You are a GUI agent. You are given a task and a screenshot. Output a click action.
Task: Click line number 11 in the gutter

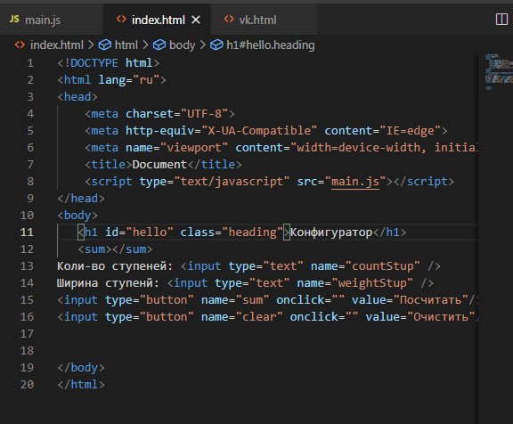coord(27,232)
